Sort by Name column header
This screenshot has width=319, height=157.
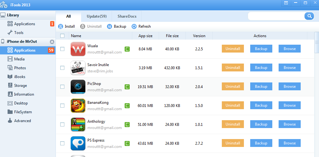[x=101, y=36]
